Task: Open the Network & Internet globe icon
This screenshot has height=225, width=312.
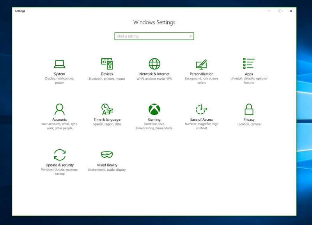Action: click(154, 64)
